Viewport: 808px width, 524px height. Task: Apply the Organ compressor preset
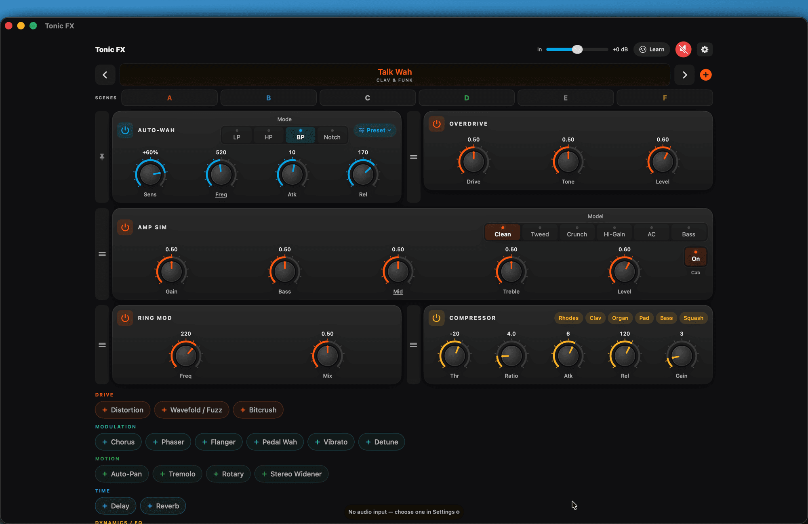coord(620,318)
